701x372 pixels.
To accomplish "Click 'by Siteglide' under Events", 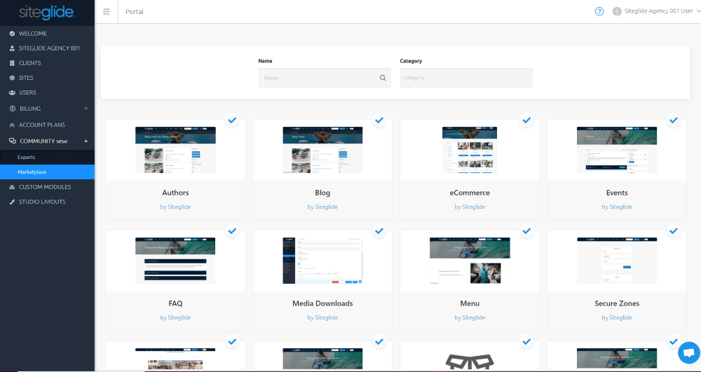I will tap(617, 207).
